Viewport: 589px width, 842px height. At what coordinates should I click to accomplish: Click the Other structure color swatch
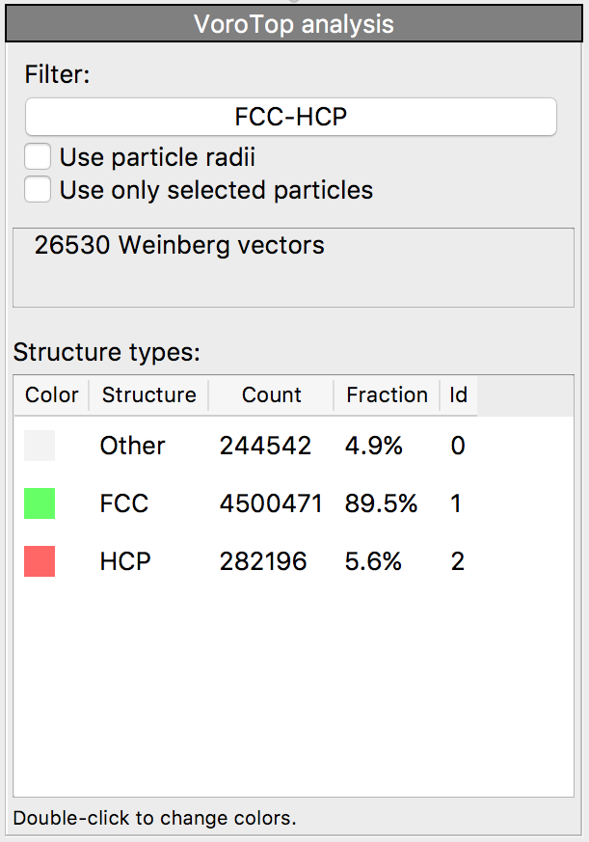point(40,446)
